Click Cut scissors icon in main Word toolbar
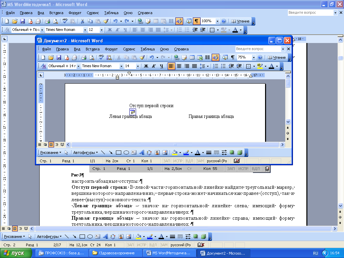This screenshot has width=344, height=258. click(83, 21)
